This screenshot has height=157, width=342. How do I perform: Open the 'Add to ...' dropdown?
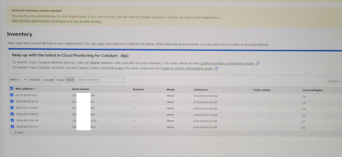coord(18,80)
